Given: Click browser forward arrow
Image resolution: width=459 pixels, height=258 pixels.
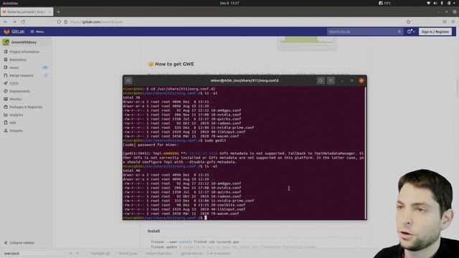Looking at the screenshot, I should pyautogui.click(x=14, y=21).
